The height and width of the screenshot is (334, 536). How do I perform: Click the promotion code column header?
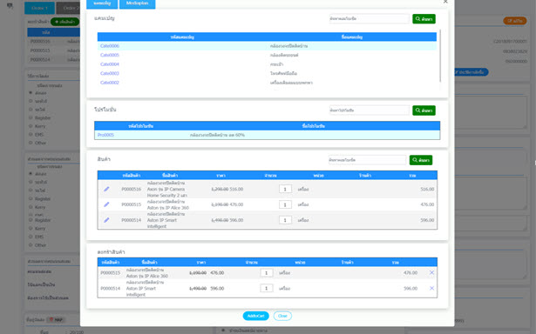(x=141, y=126)
